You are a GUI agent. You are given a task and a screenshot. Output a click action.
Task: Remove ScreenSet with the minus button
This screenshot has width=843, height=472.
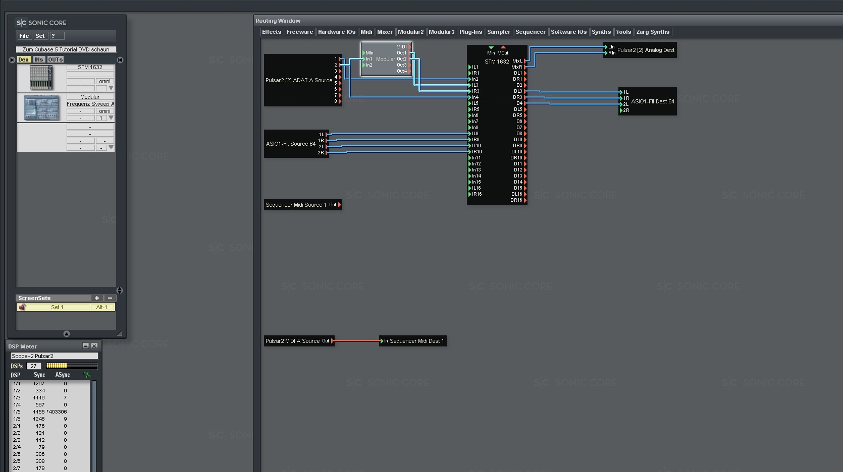[x=110, y=298]
